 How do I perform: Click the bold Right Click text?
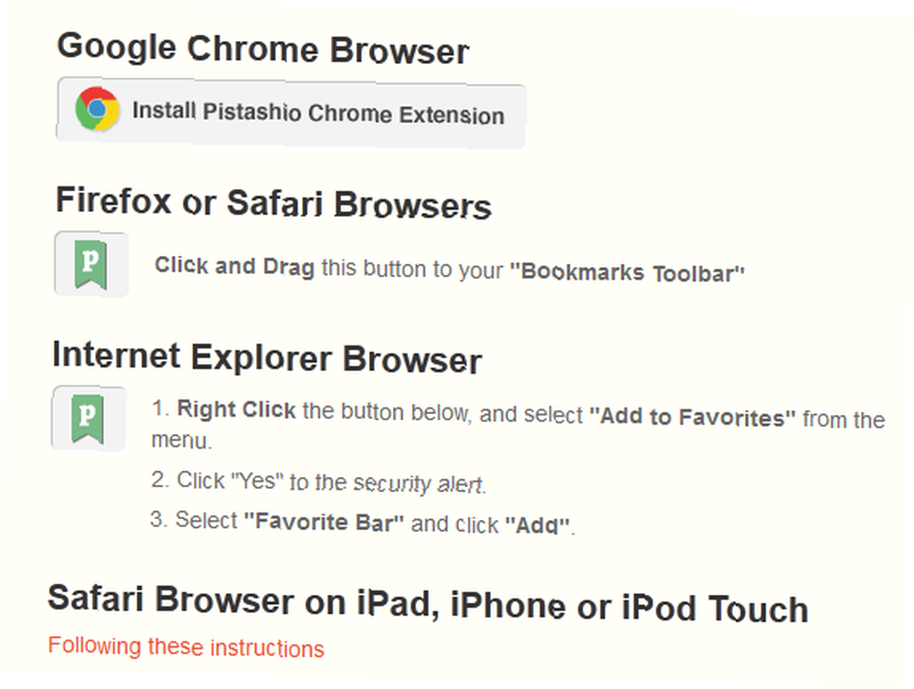236,409
